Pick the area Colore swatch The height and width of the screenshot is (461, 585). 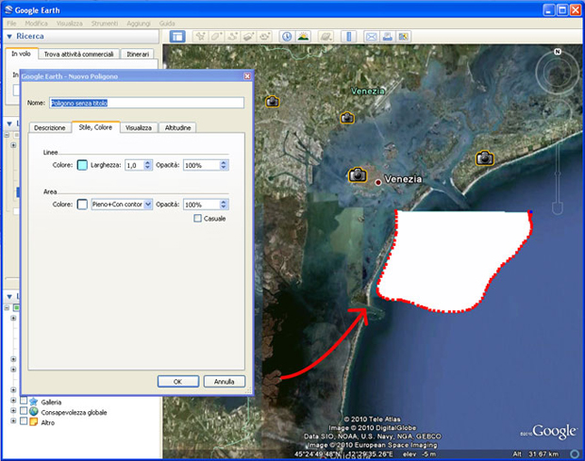82,205
